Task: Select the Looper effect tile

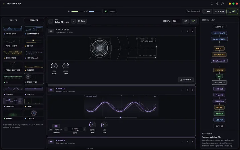Action: [x=34, y=115]
